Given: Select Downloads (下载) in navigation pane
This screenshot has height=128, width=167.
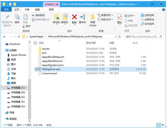Looking at the screenshot, I should point(11,73).
